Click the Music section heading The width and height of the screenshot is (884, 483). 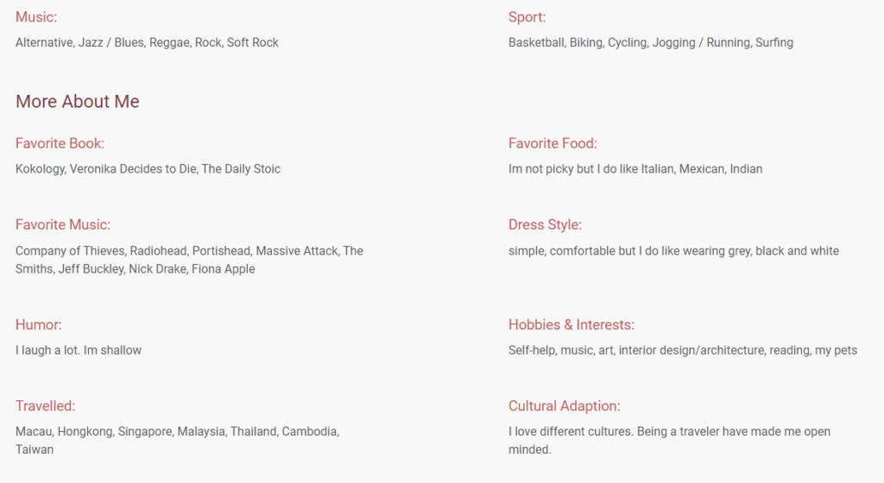point(36,17)
